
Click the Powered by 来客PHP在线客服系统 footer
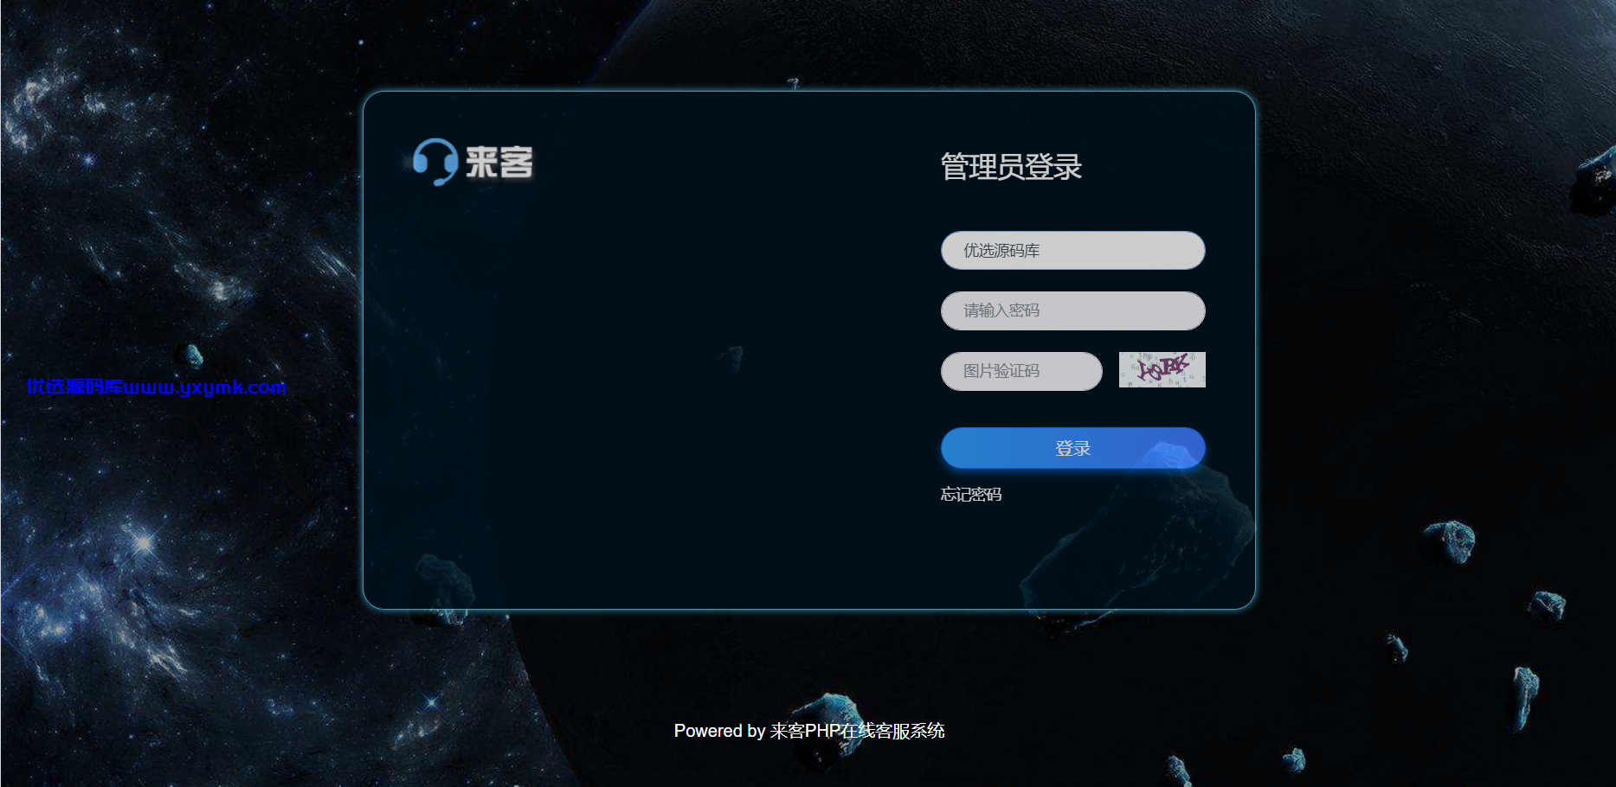coord(809,731)
